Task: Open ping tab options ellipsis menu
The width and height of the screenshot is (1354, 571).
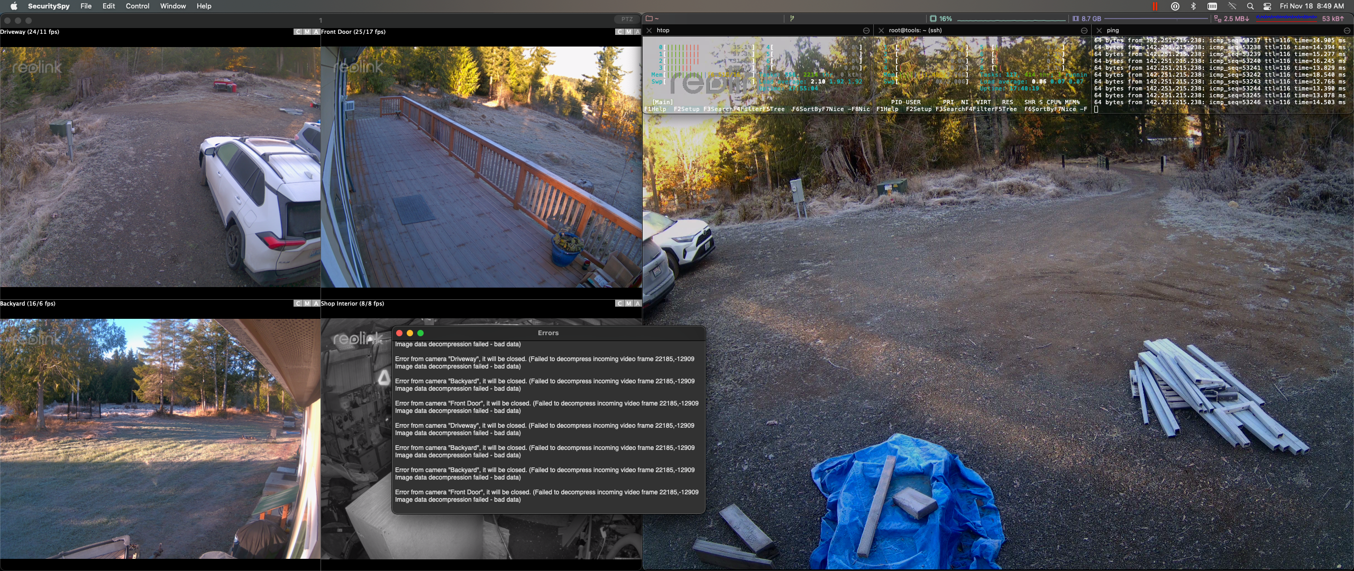Action: [x=1347, y=31]
